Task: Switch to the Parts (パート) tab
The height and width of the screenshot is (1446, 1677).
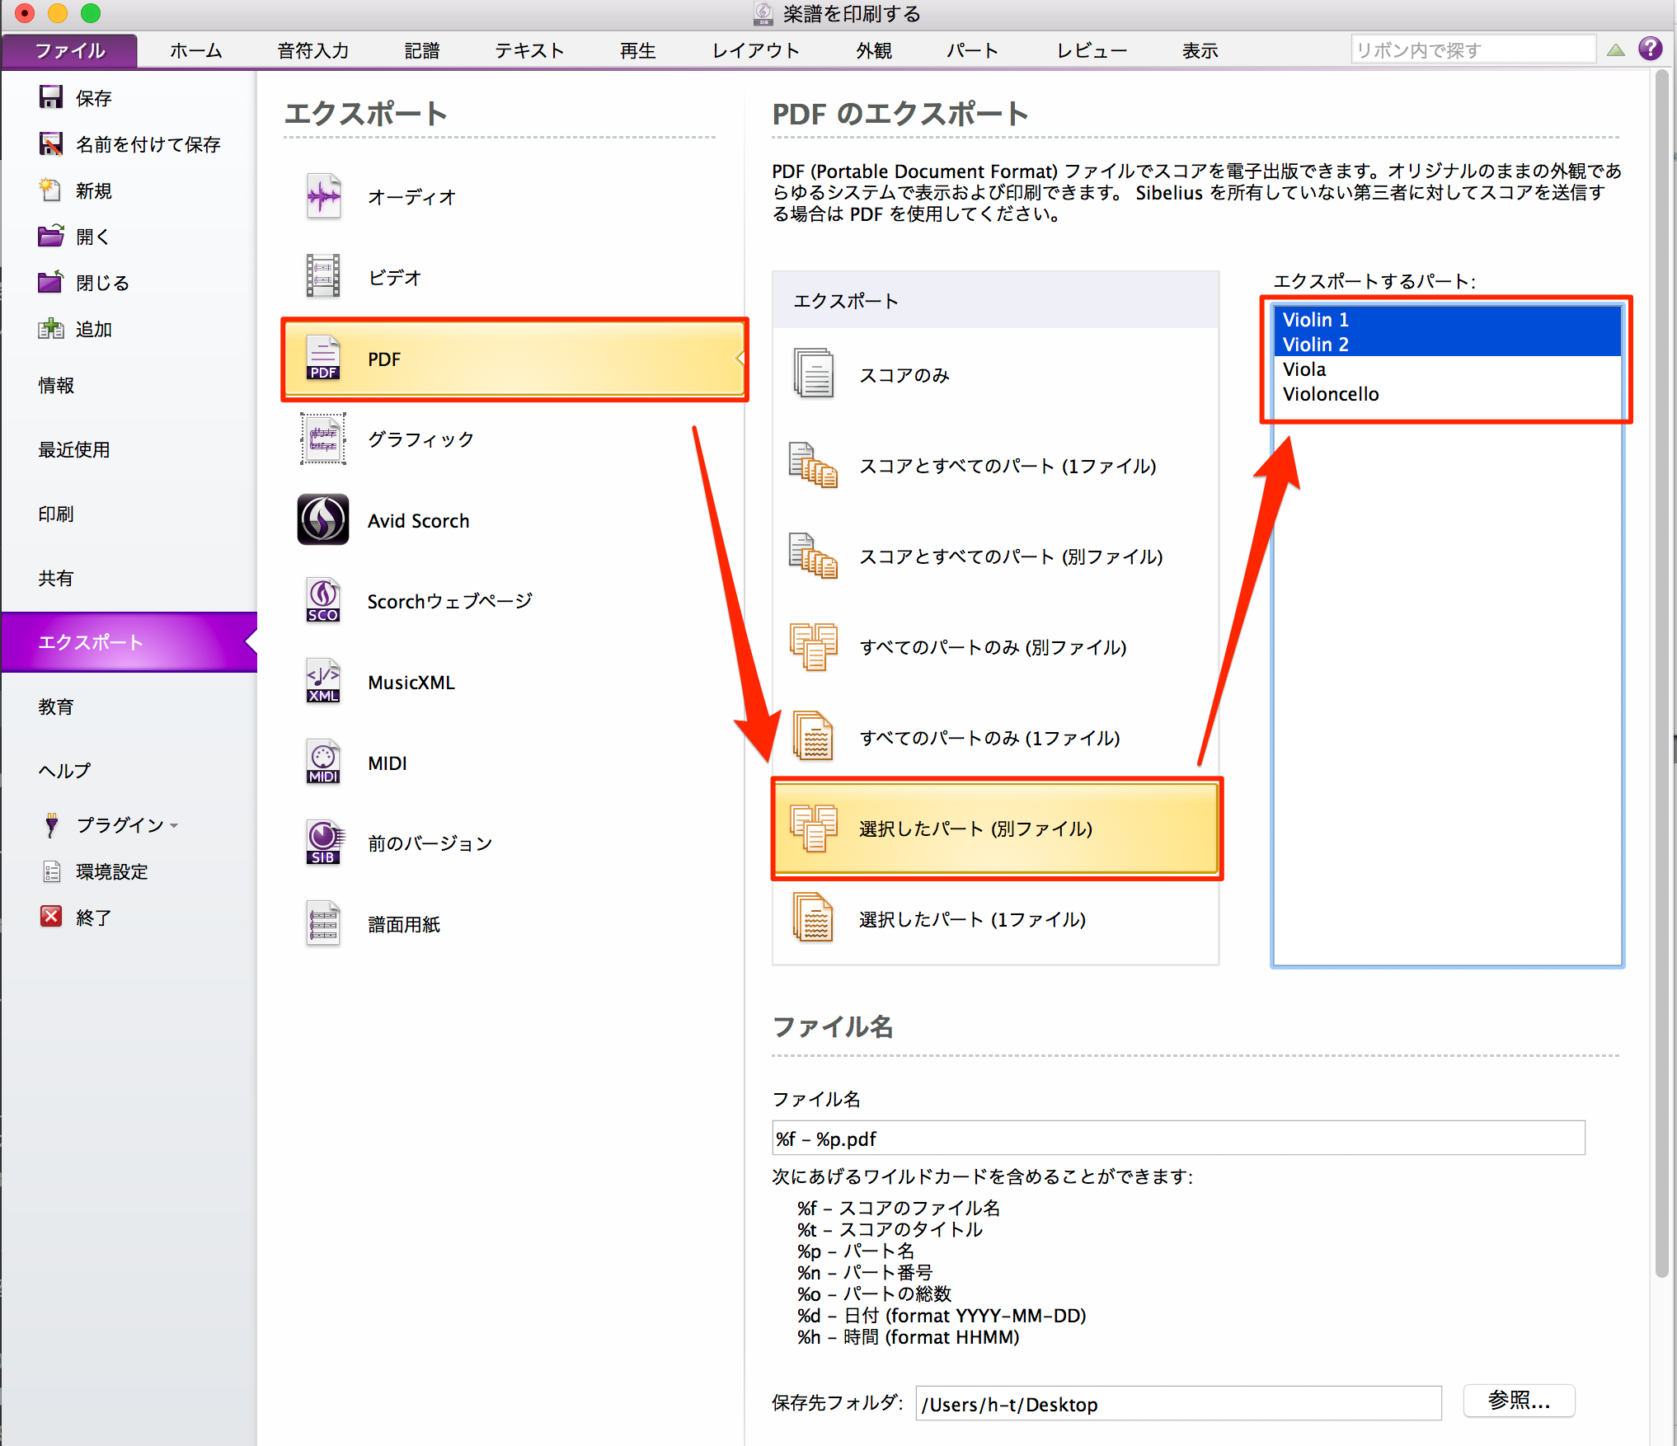Action: pyautogui.click(x=972, y=50)
